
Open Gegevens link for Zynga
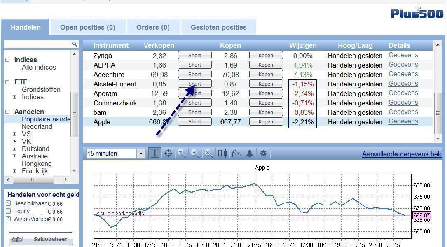tap(403, 55)
